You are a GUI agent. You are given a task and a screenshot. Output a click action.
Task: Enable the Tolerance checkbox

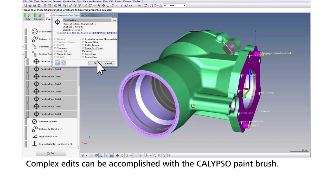[55, 48]
